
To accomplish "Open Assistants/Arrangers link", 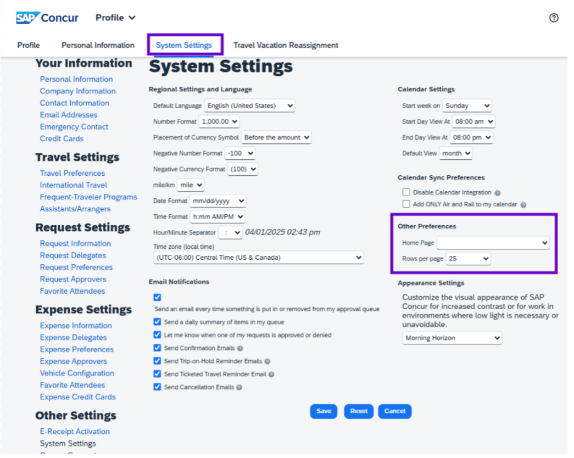I will click(x=75, y=209).
